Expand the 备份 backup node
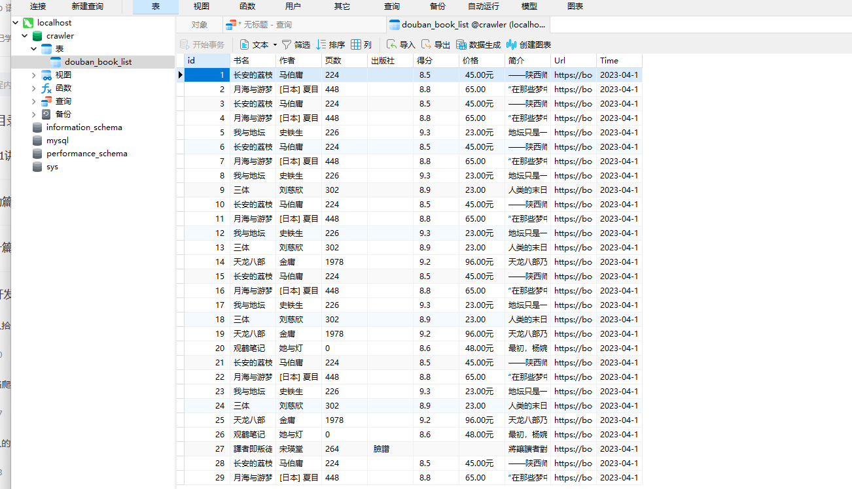Screen dimensions: 852x489 tap(34, 114)
